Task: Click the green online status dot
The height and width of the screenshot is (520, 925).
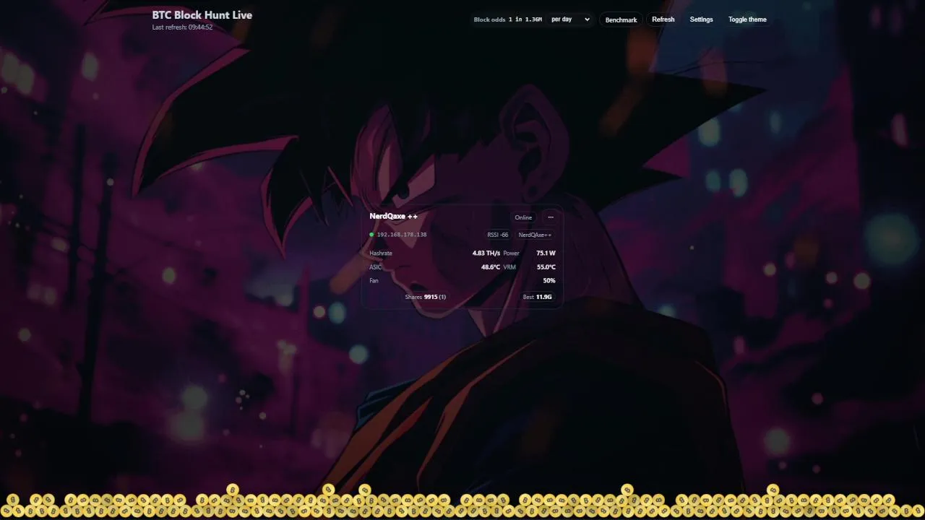Action: tap(371, 235)
